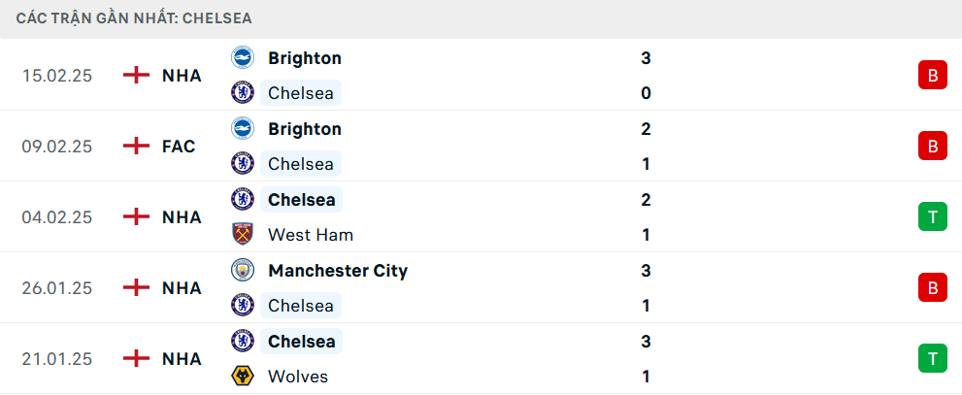Click the Wolves crest icon

point(242,377)
